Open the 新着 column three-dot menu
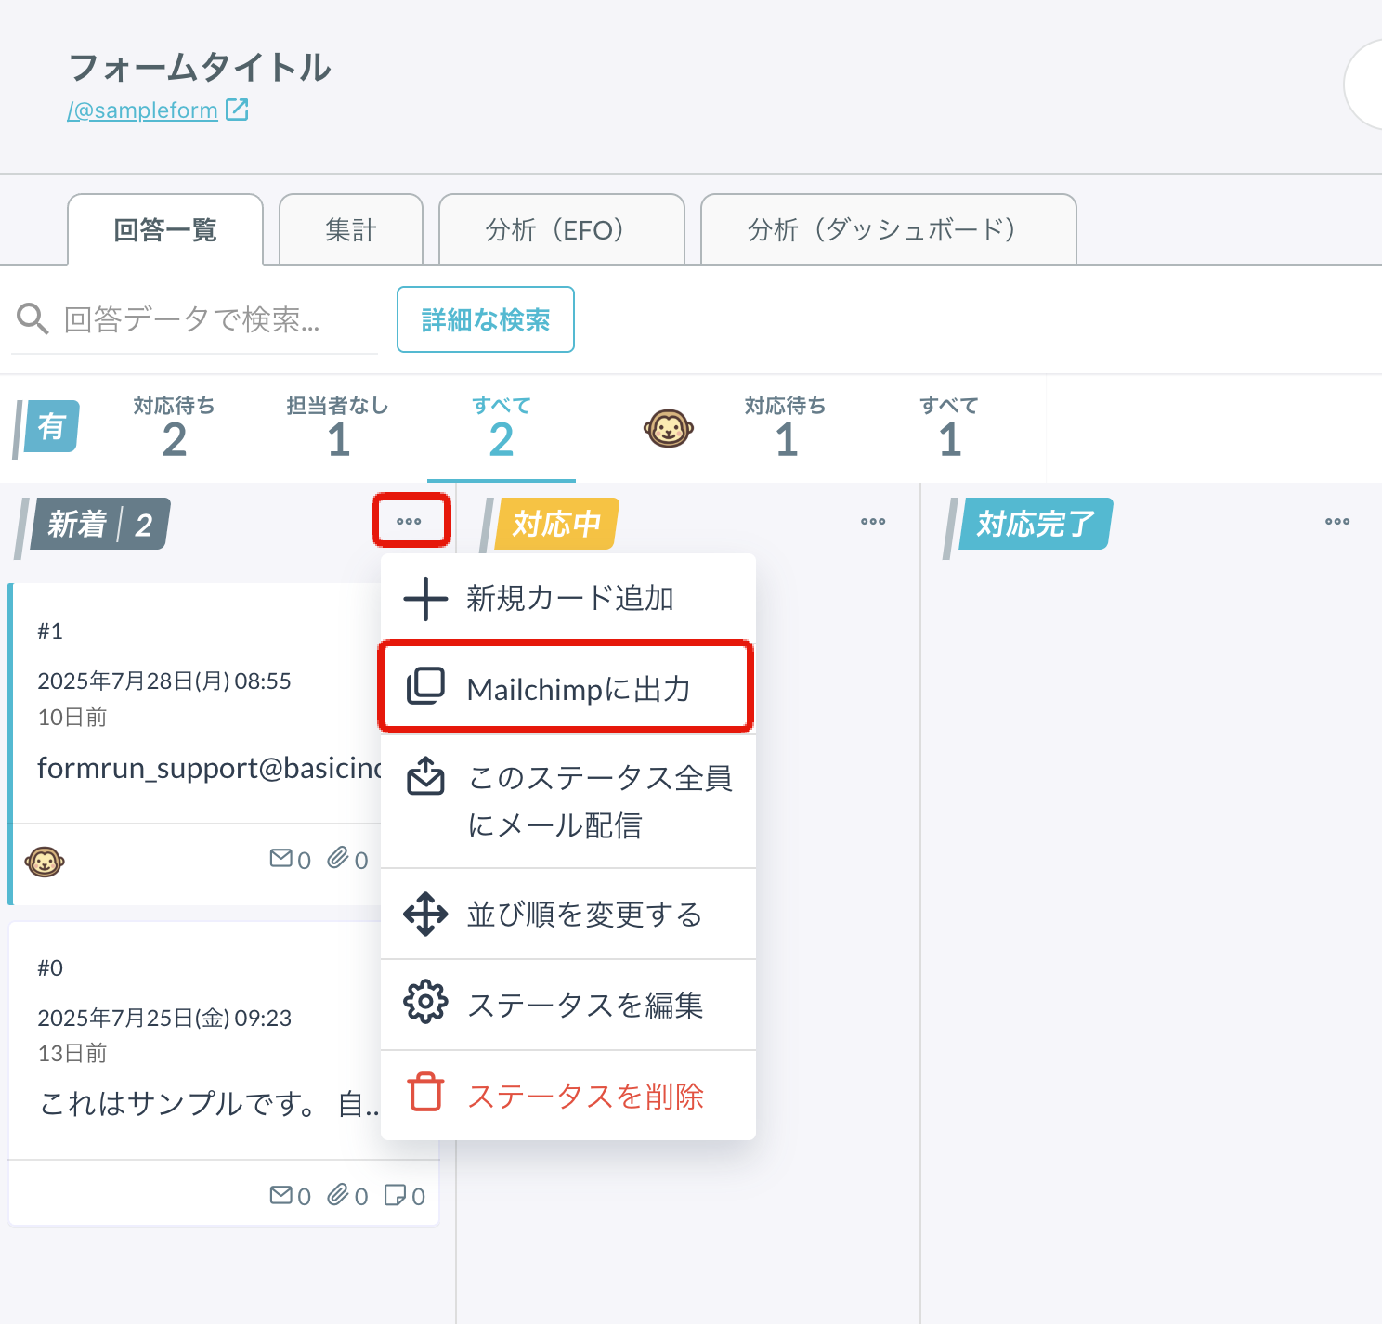 [409, 521]
